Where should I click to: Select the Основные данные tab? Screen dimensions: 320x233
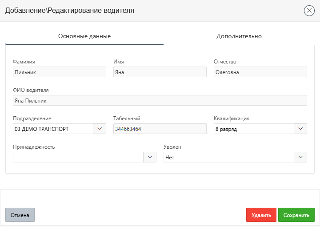click(x=84, y=36)
